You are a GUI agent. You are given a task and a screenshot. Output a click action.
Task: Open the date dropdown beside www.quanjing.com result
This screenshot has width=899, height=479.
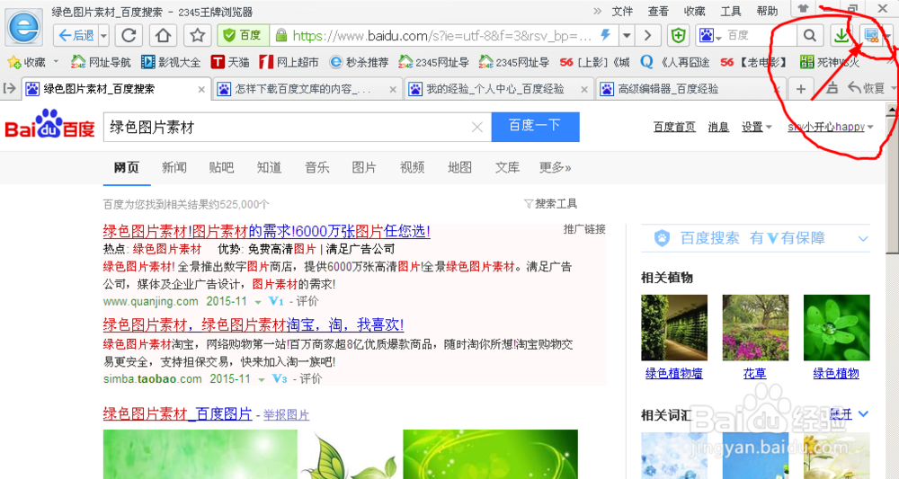click(258, 302)
